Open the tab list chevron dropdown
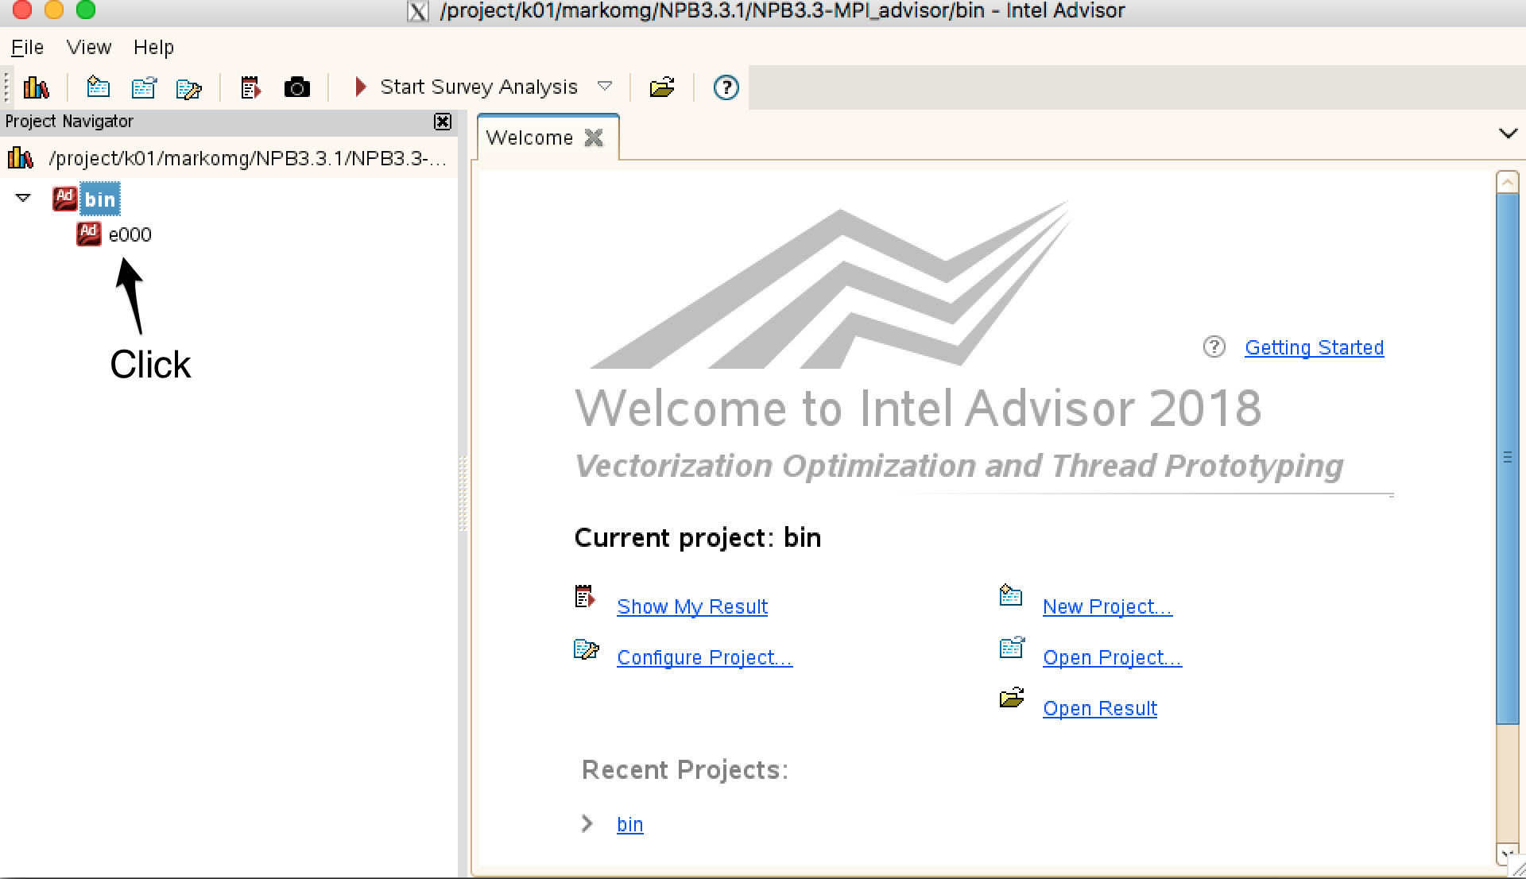This screenshot has width=1526, height=879. 1508,134
